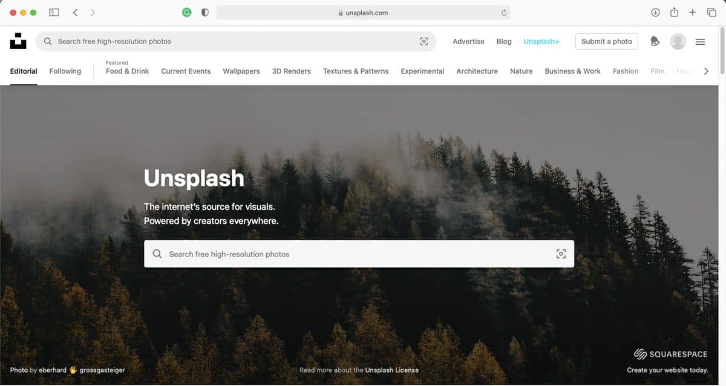This screenshot has height=386, width=726.
Task: Toggle the Safari sidebar
Action: [54, 12]
